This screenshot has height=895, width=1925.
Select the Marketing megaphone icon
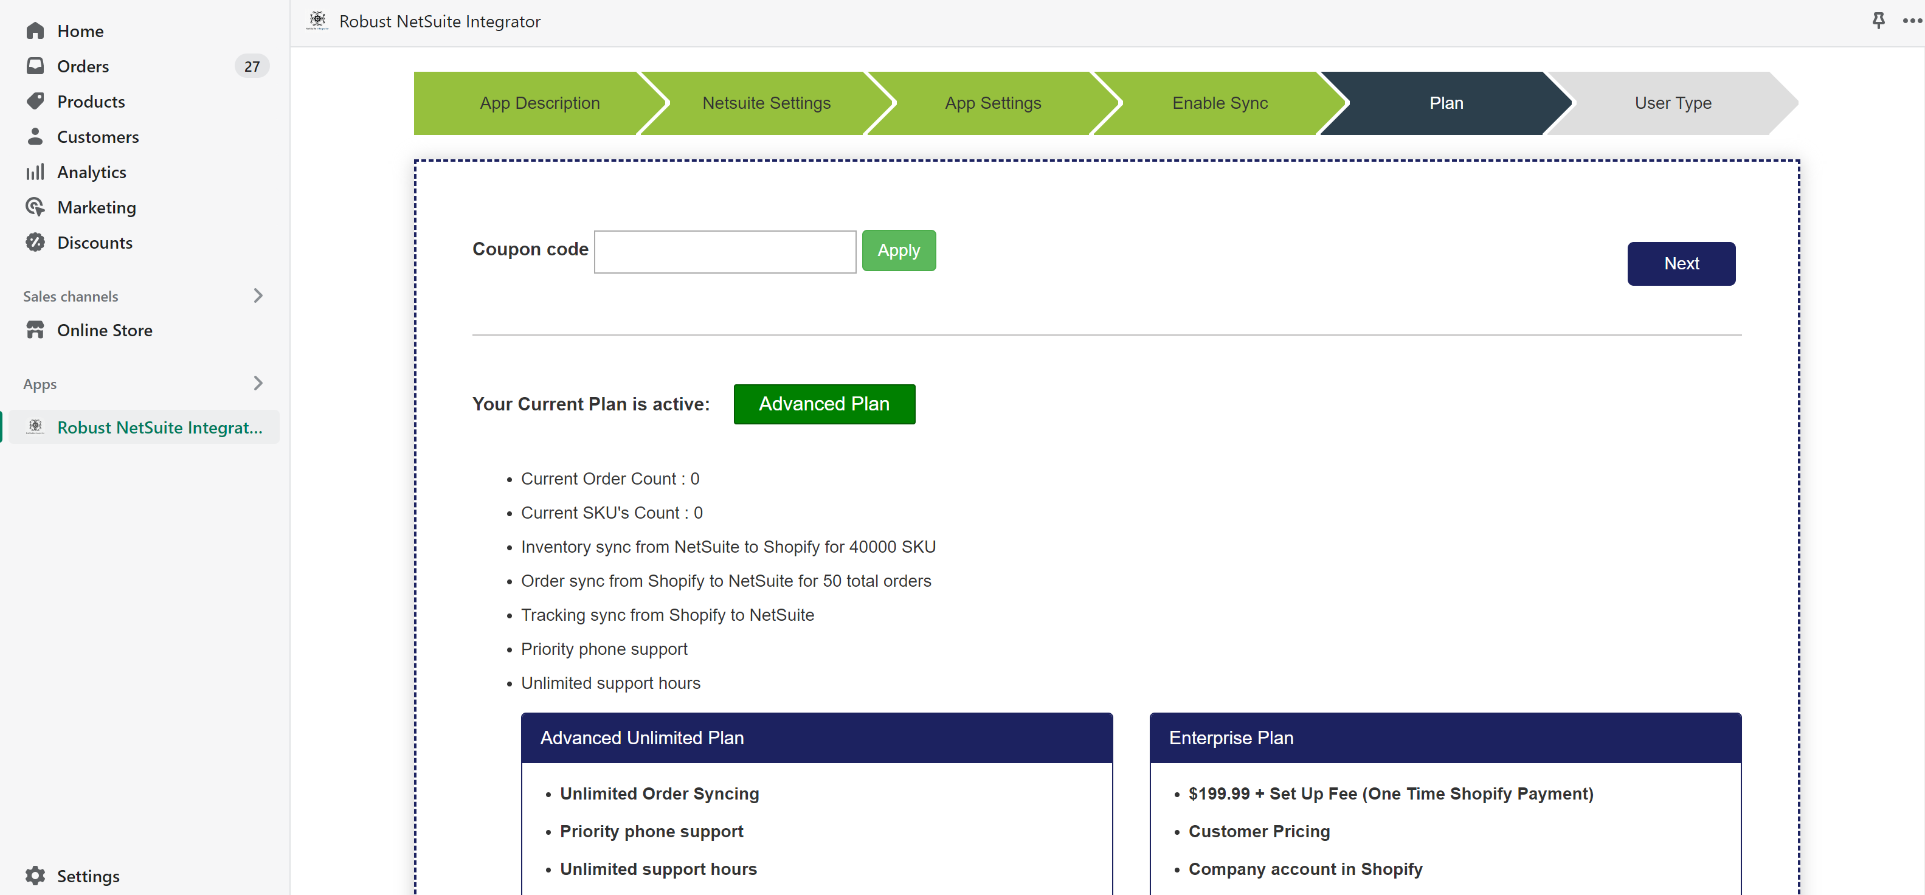(35, 206)
